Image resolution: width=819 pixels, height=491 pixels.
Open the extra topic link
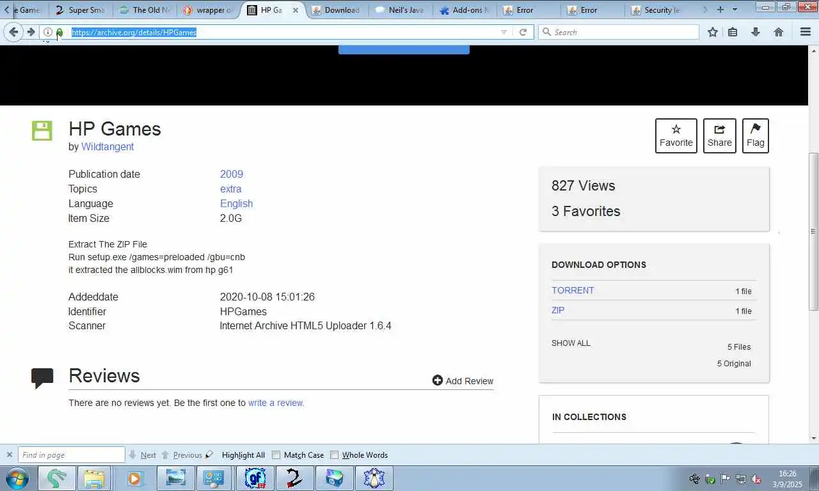[231, 189]
